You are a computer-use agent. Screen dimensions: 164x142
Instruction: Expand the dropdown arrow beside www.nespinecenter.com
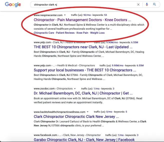click(65, 15)
